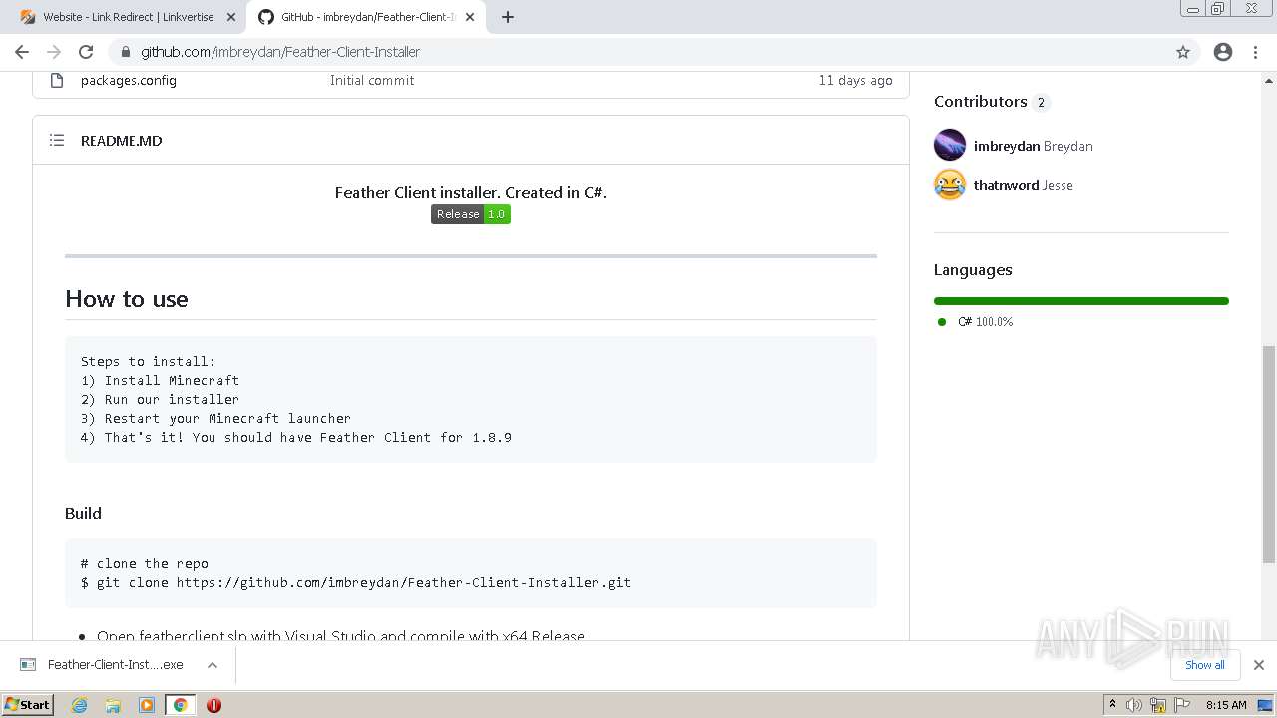Switch to the GitHub imbreydan tab

point(368,17)
